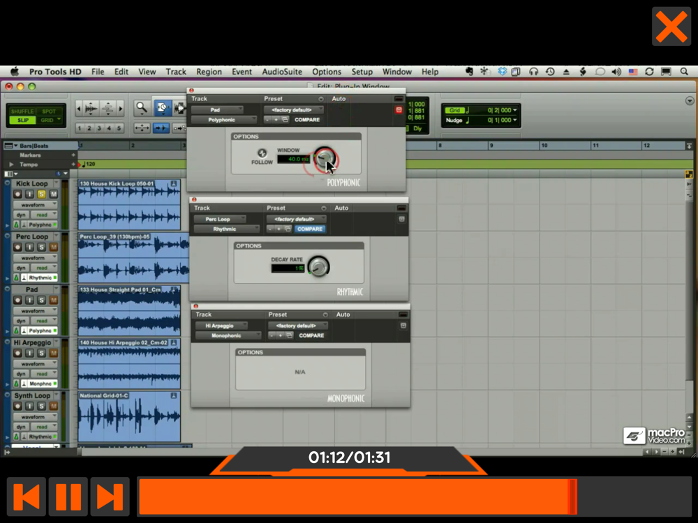Click the Dropbox menu bar icon
This screenshot has width=698, height=523.
click(x=502, y=72)
